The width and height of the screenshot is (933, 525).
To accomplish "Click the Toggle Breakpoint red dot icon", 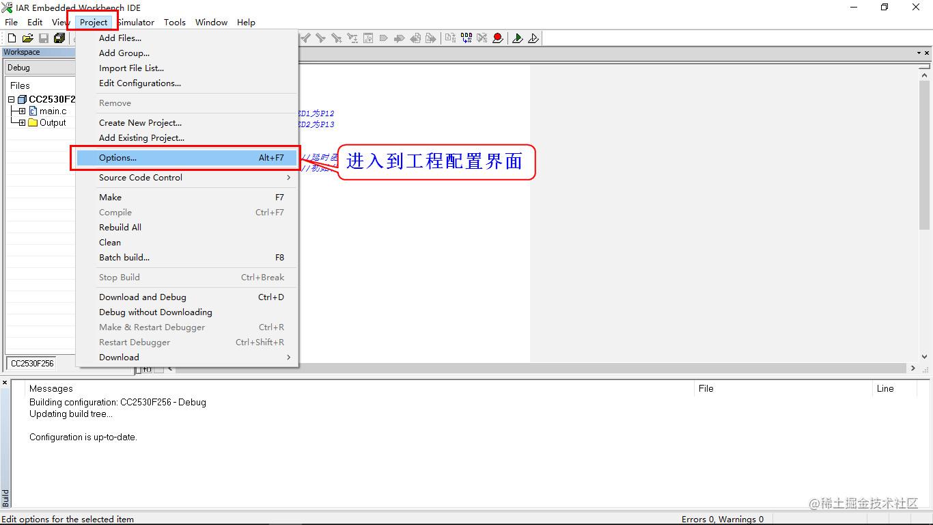I will tap(498, 38).
